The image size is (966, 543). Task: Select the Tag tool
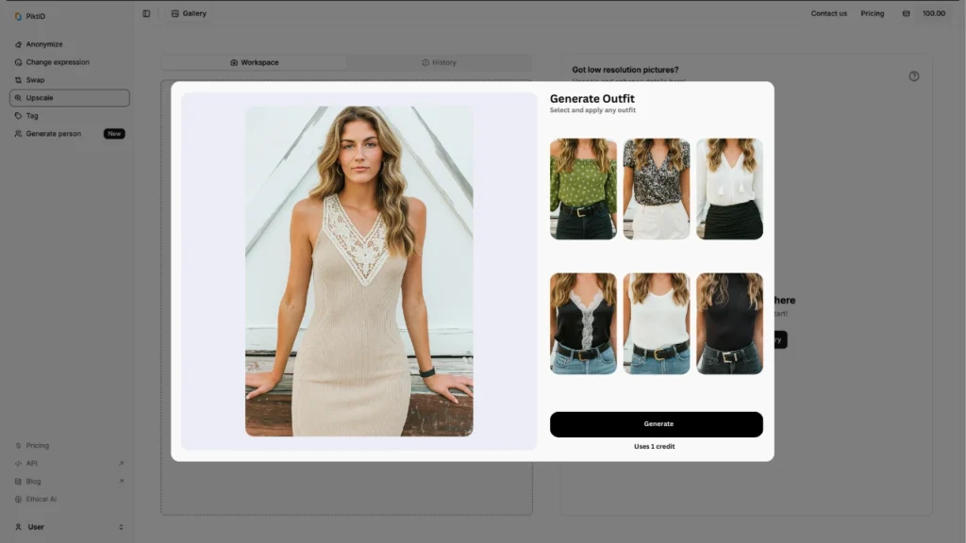pyautogui.click(x=32, y=116)
